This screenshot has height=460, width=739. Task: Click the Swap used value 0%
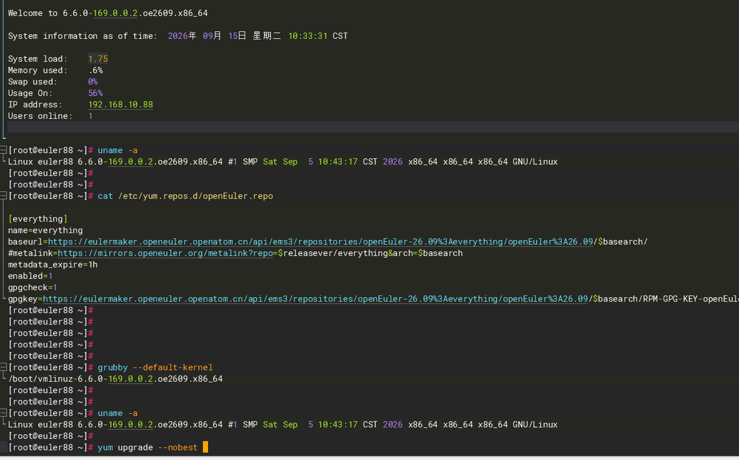pyautogui.click(x=93, y=82)
